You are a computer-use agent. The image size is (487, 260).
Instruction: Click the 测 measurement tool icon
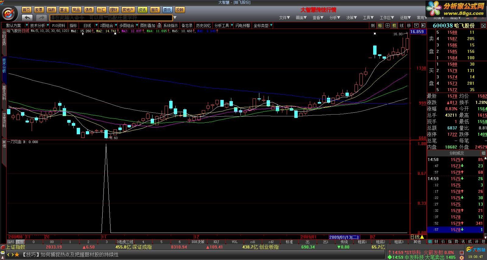click(373, 26)
